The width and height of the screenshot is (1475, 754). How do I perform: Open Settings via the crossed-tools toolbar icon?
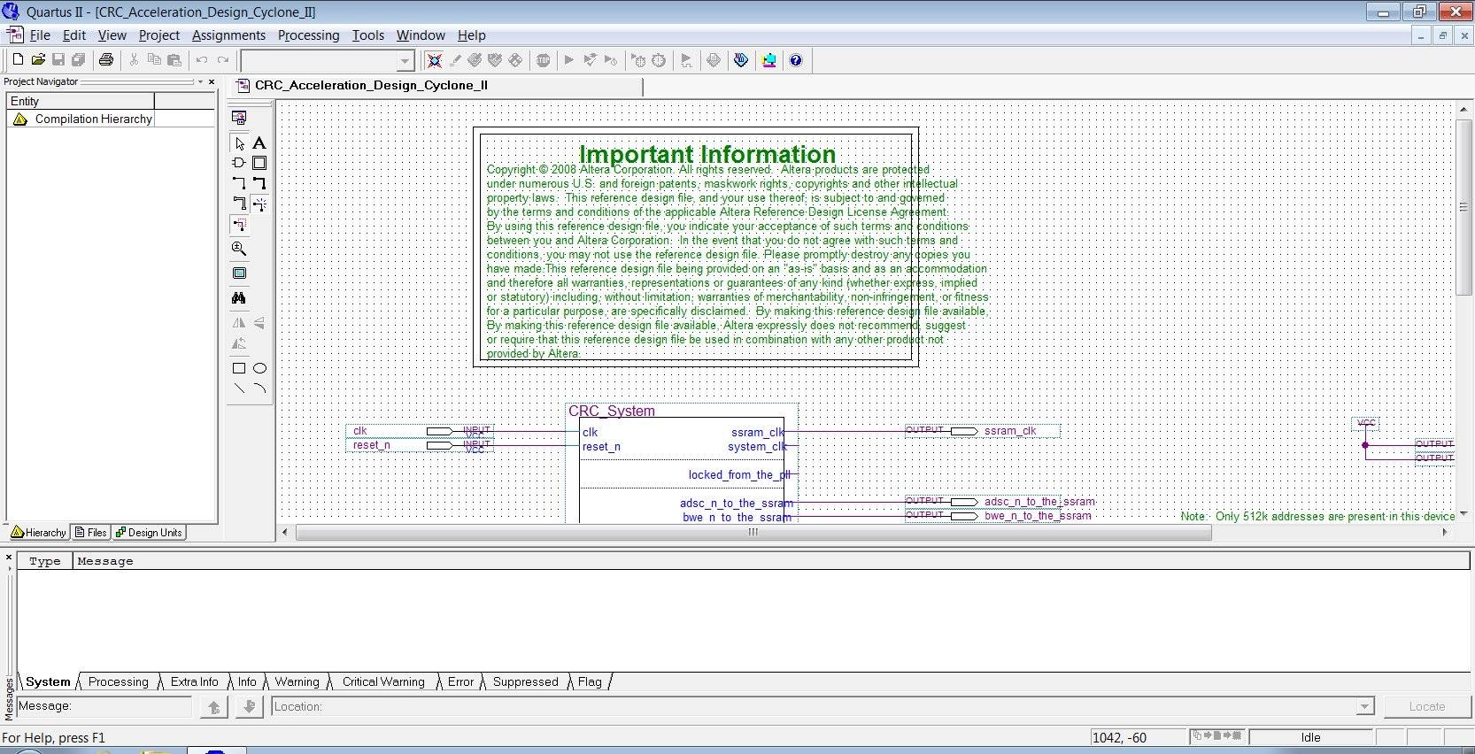tap(434, 60)
